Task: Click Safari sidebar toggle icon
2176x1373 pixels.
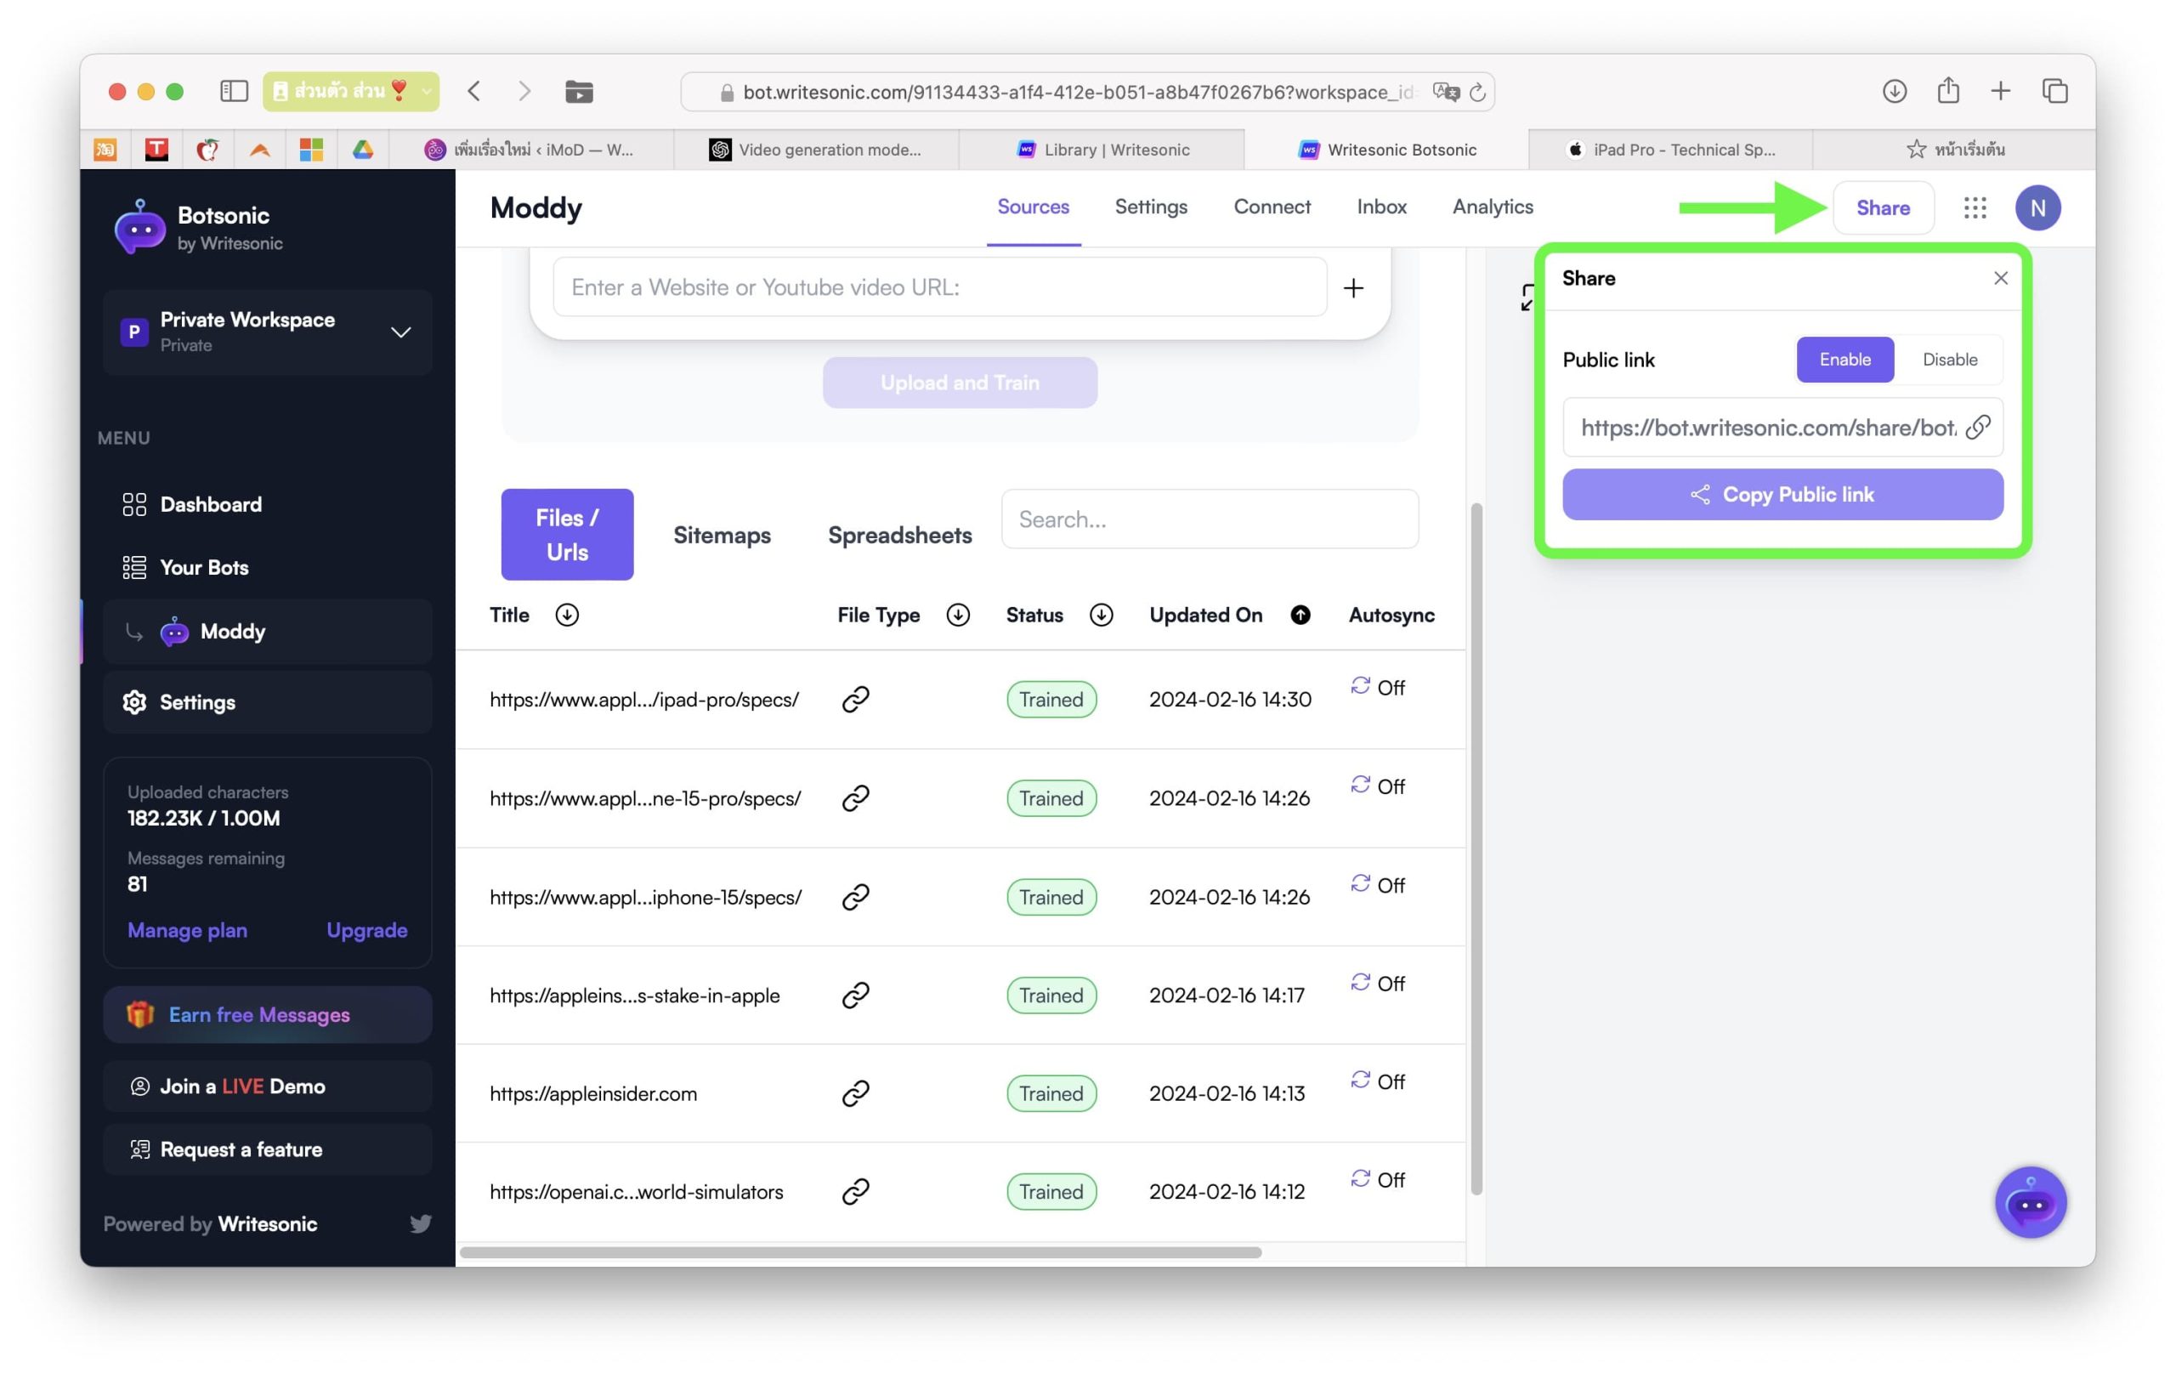Action: tap(234, 91)
